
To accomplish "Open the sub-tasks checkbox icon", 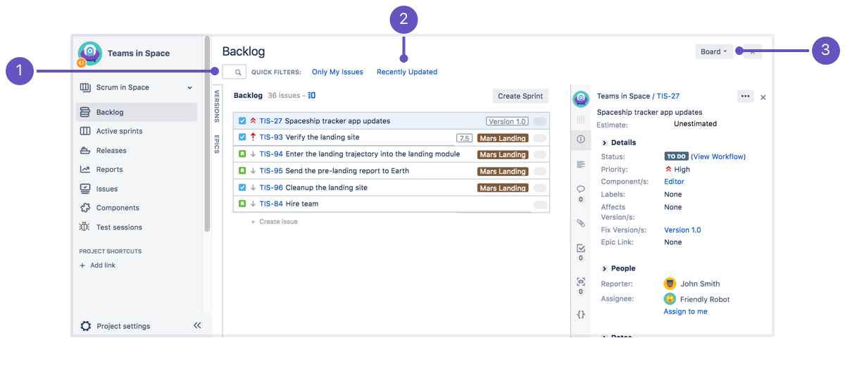I will [x=581, y=248].
